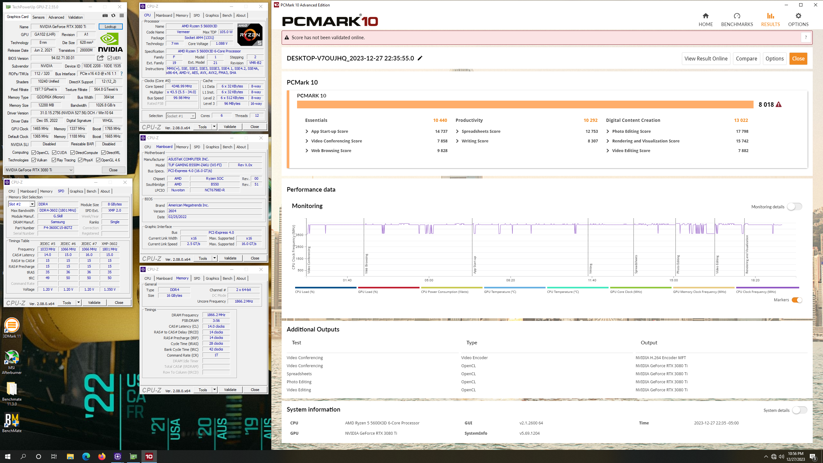Image resolution: width=823 pixels, height=463 pixels.
Task: Open Windows Start menu
Action: (8, 456)
